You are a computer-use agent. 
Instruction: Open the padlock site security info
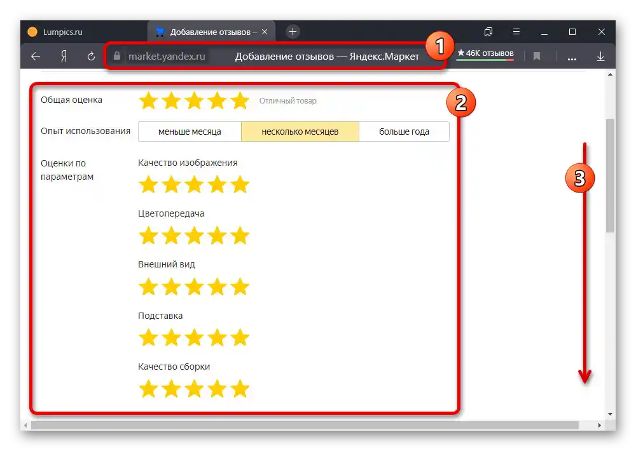coord(116,56)
